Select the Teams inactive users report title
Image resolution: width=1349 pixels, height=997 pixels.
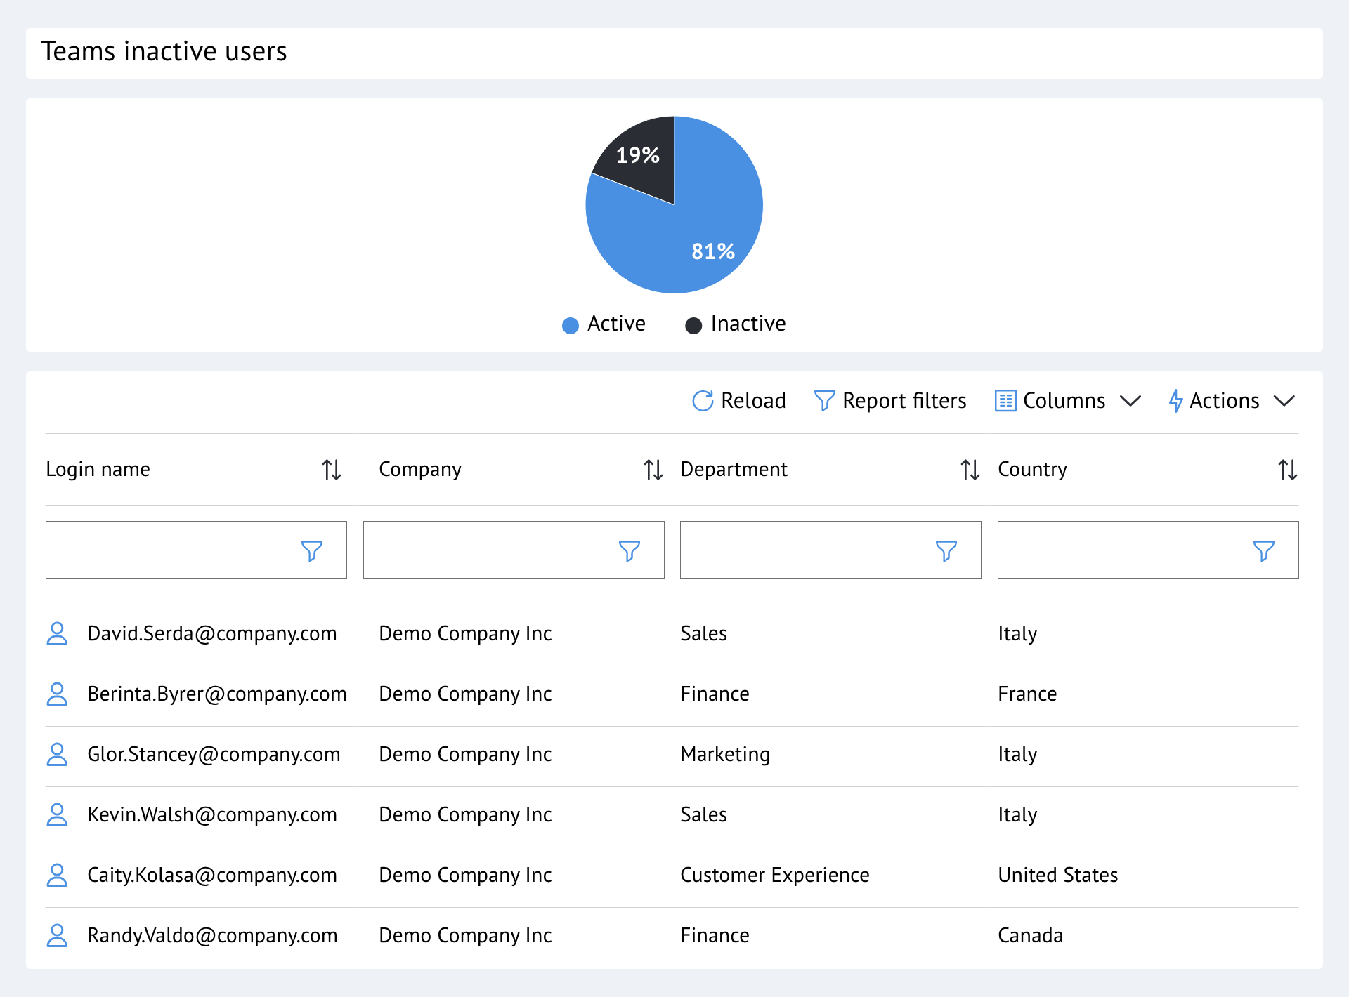coord(164,51)
